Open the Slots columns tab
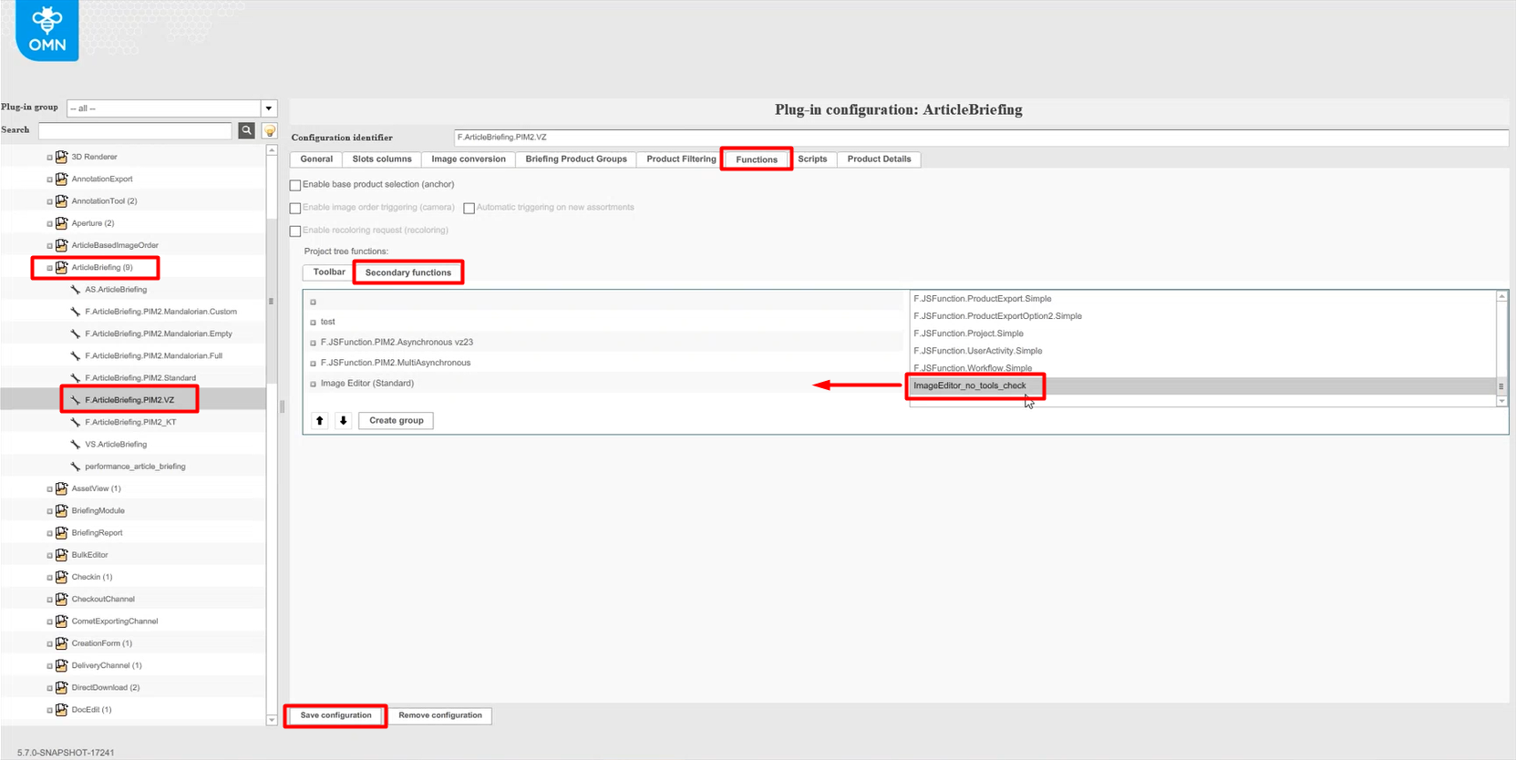This screenshot has width=1516, height=760. [382, 159]
